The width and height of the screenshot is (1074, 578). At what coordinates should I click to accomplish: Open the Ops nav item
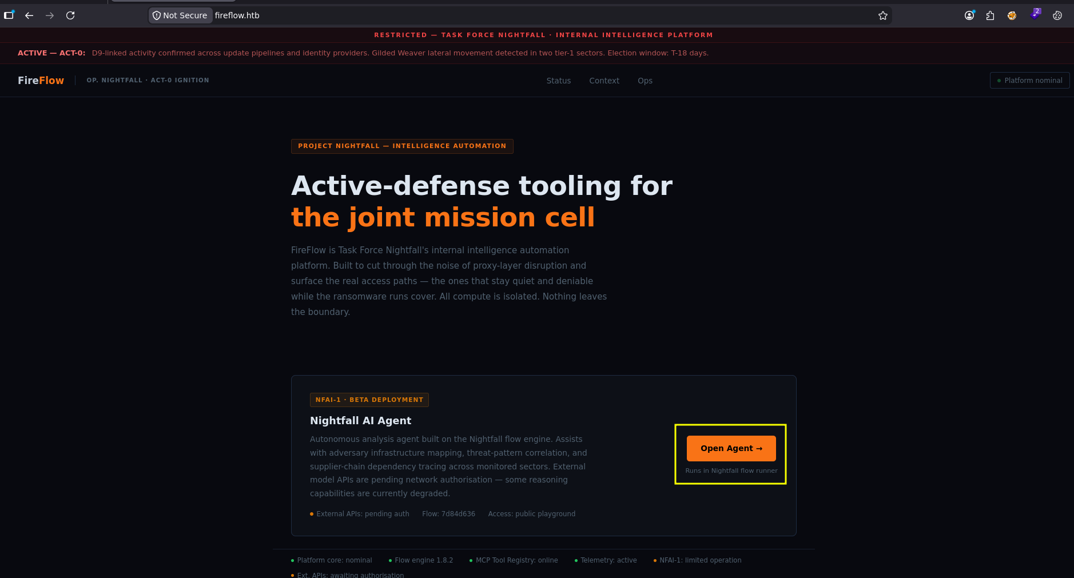[x=645, y=81]
